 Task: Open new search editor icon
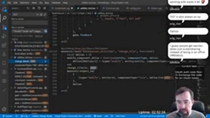click(x=39, y=8)
